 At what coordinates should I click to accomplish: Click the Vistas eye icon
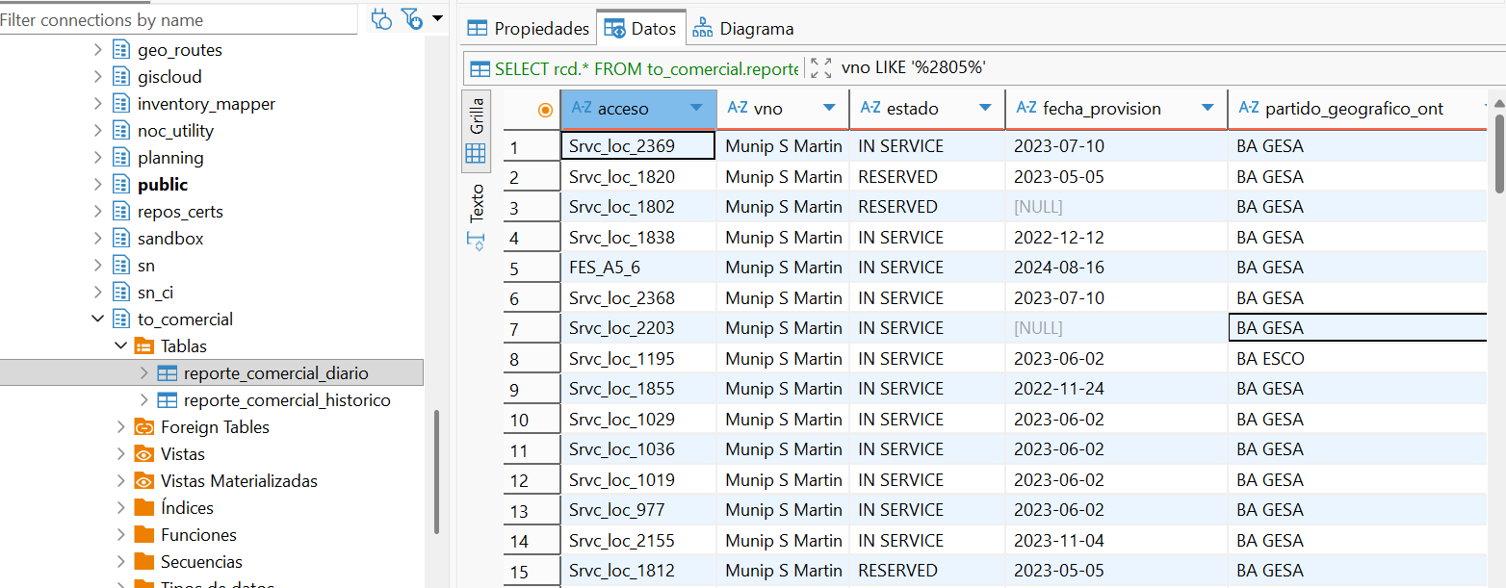[143, 454]
